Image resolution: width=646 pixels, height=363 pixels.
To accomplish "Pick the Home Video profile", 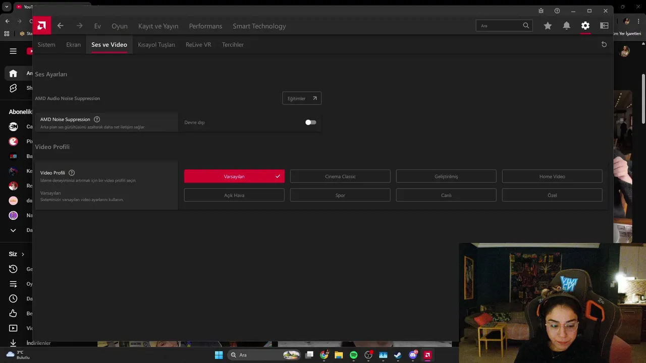I will [552, 176].
